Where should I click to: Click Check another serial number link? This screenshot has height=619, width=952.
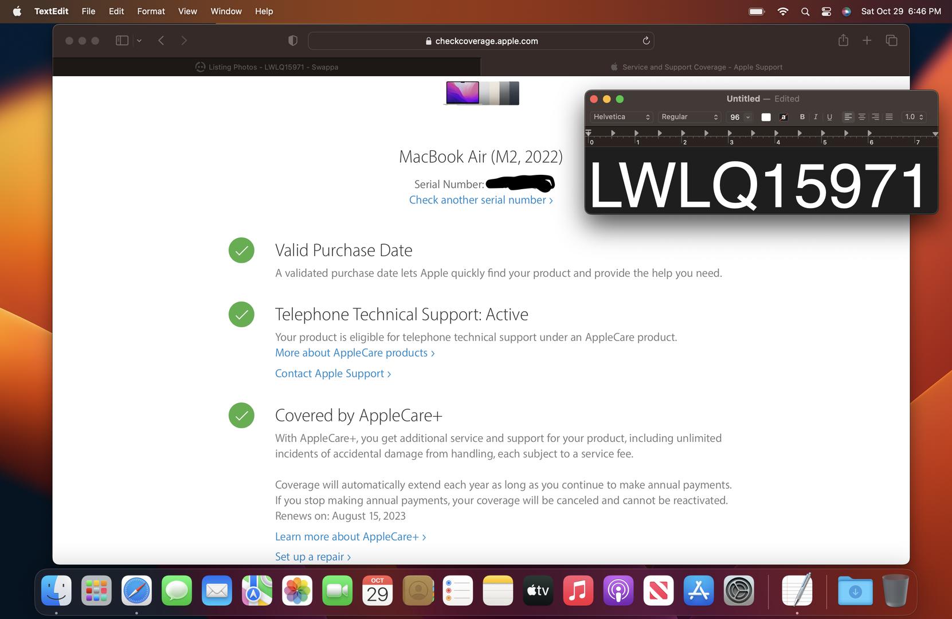click(480, 200)
